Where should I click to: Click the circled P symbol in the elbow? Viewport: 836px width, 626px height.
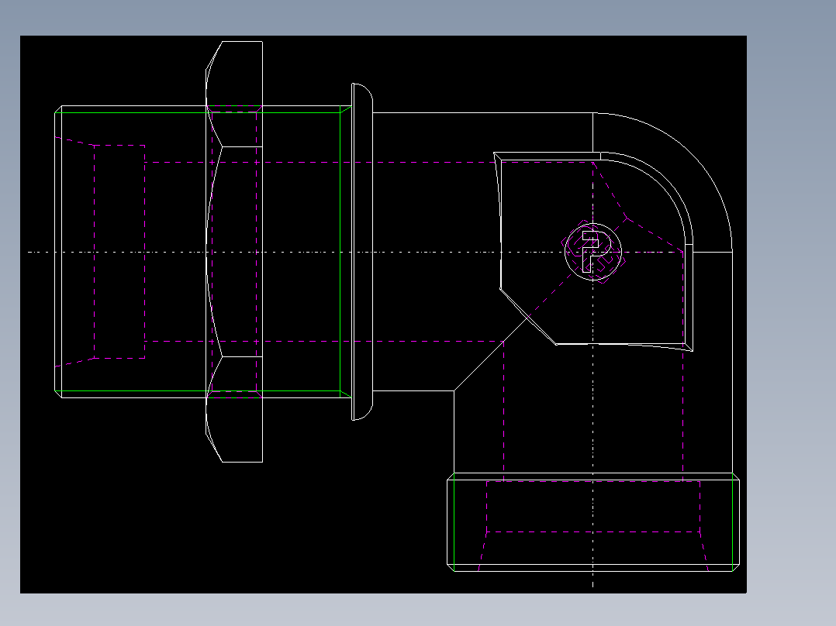click(592, 252)
